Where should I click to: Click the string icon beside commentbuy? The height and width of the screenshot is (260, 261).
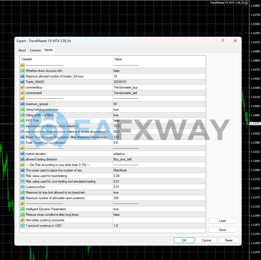[22, 87]
